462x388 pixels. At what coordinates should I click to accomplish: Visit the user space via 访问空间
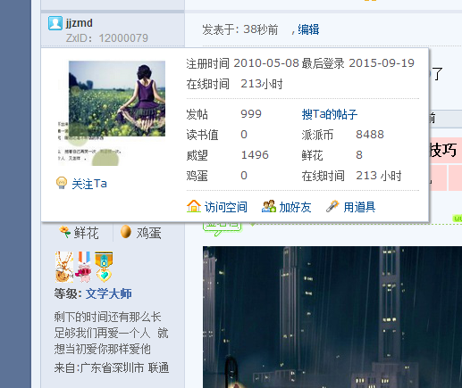click(226, 207)
